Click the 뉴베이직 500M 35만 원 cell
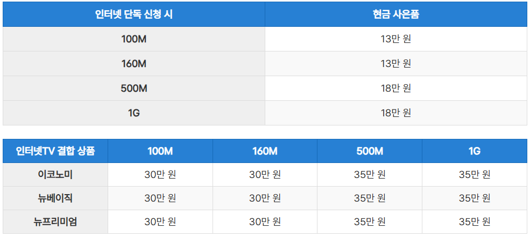Screen dimensions: 530x237 (x=370, y=198)
